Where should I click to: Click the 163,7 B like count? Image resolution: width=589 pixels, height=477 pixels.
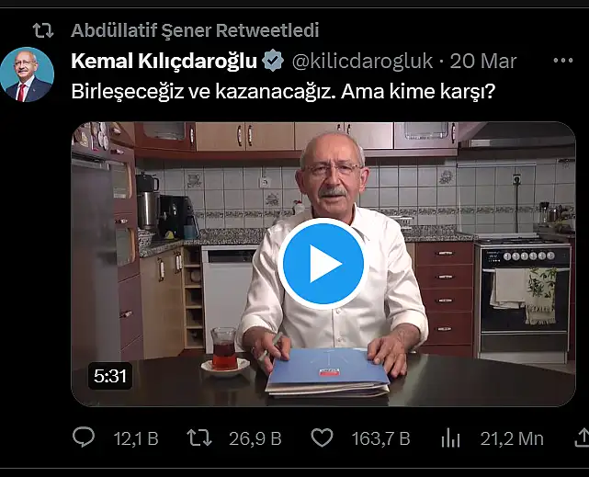coord(380,438)
